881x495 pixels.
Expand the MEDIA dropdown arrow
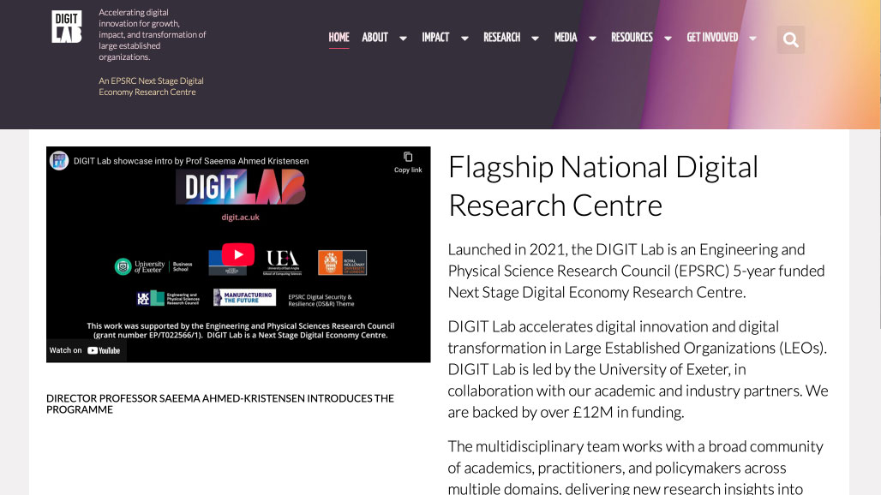coord(592,39)
